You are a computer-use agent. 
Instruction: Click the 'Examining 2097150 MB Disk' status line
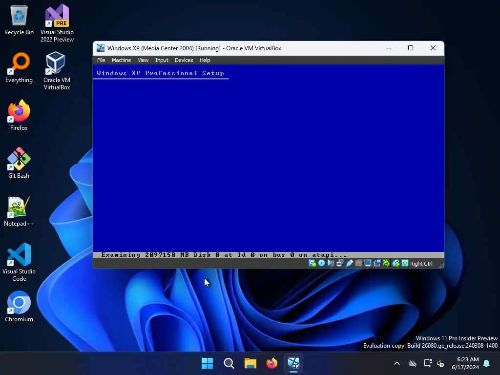click(224, 255)
